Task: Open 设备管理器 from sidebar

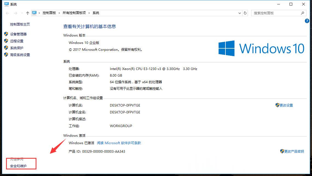Action: point(18,34)
